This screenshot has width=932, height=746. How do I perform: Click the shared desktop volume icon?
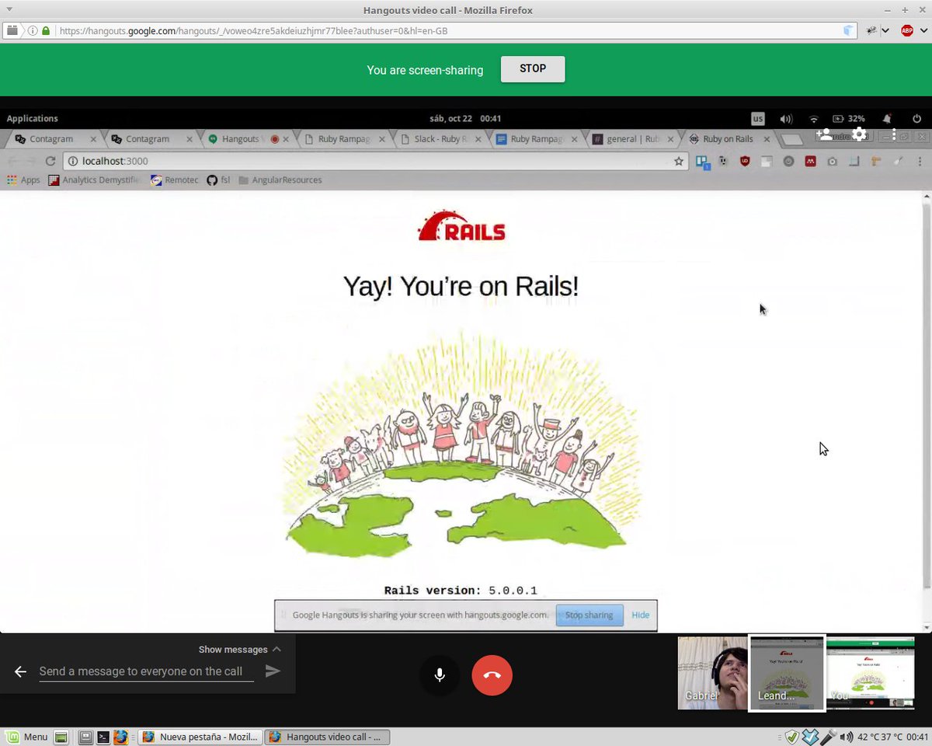click(786, 119)
